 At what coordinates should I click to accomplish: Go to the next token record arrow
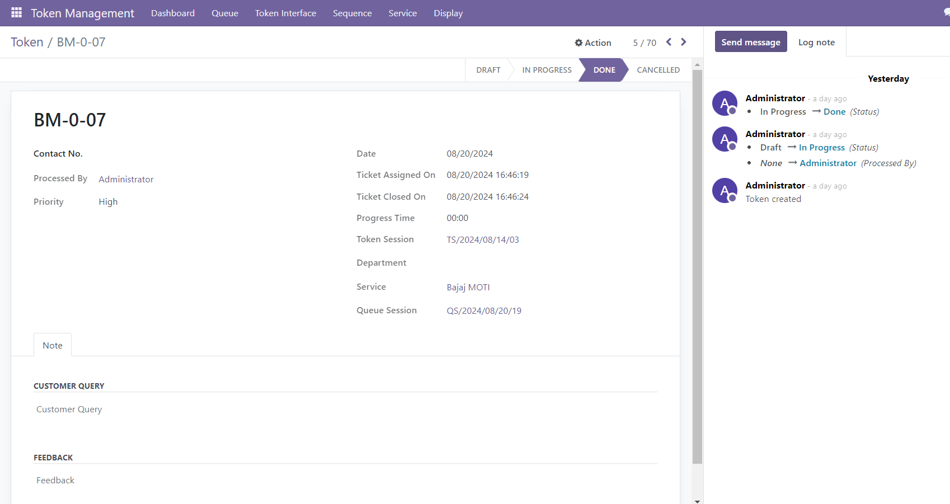(x=684, y=42)
